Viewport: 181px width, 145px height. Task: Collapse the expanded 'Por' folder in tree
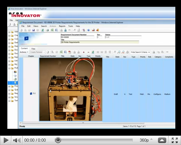[x=9, y=68]
